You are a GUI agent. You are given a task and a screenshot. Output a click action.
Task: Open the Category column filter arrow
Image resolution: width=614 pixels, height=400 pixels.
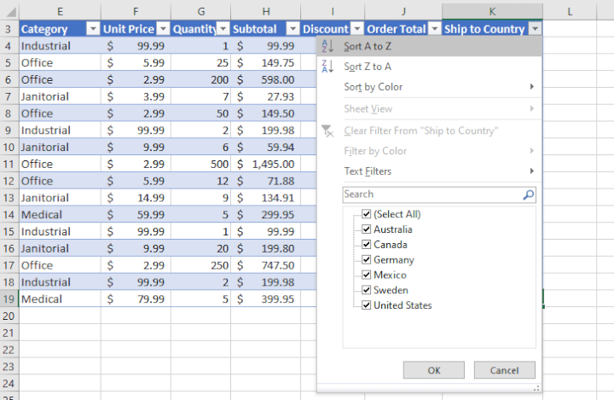click(x=91, y=28)
